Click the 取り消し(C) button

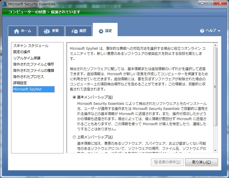coord(202,162)
